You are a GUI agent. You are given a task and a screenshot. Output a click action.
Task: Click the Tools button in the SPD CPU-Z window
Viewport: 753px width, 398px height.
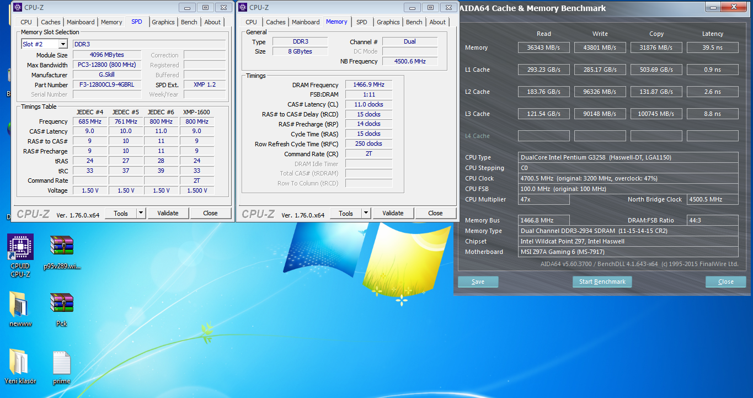pyautogui.click(x=121, y=213)
